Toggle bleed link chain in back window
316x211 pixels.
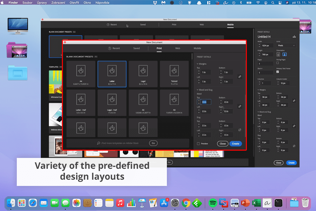pos(294,126)
